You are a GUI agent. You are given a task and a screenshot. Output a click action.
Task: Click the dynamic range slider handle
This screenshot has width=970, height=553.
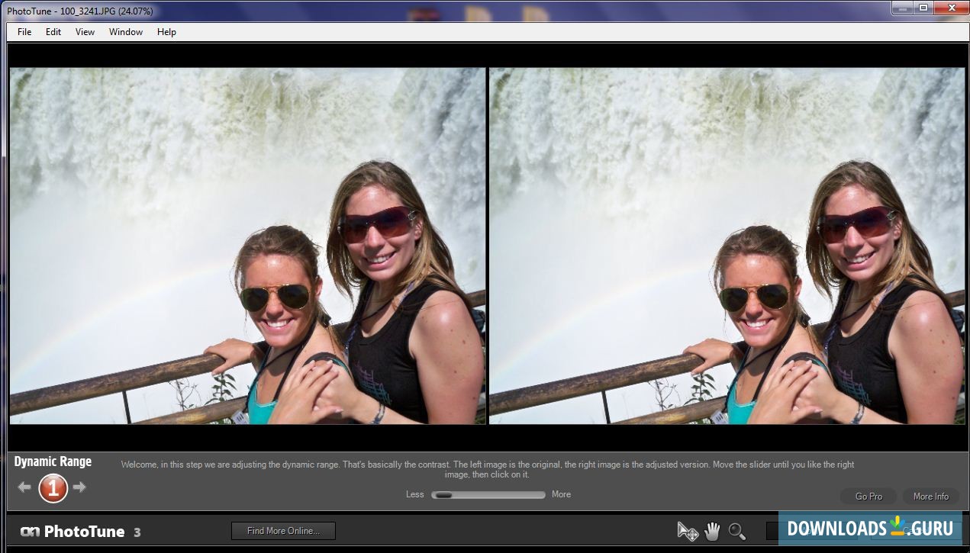pos(443,494)
